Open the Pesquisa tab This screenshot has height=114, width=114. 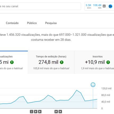click(x=51, y=23)
